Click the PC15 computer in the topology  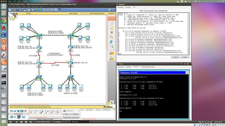[81, 86]
